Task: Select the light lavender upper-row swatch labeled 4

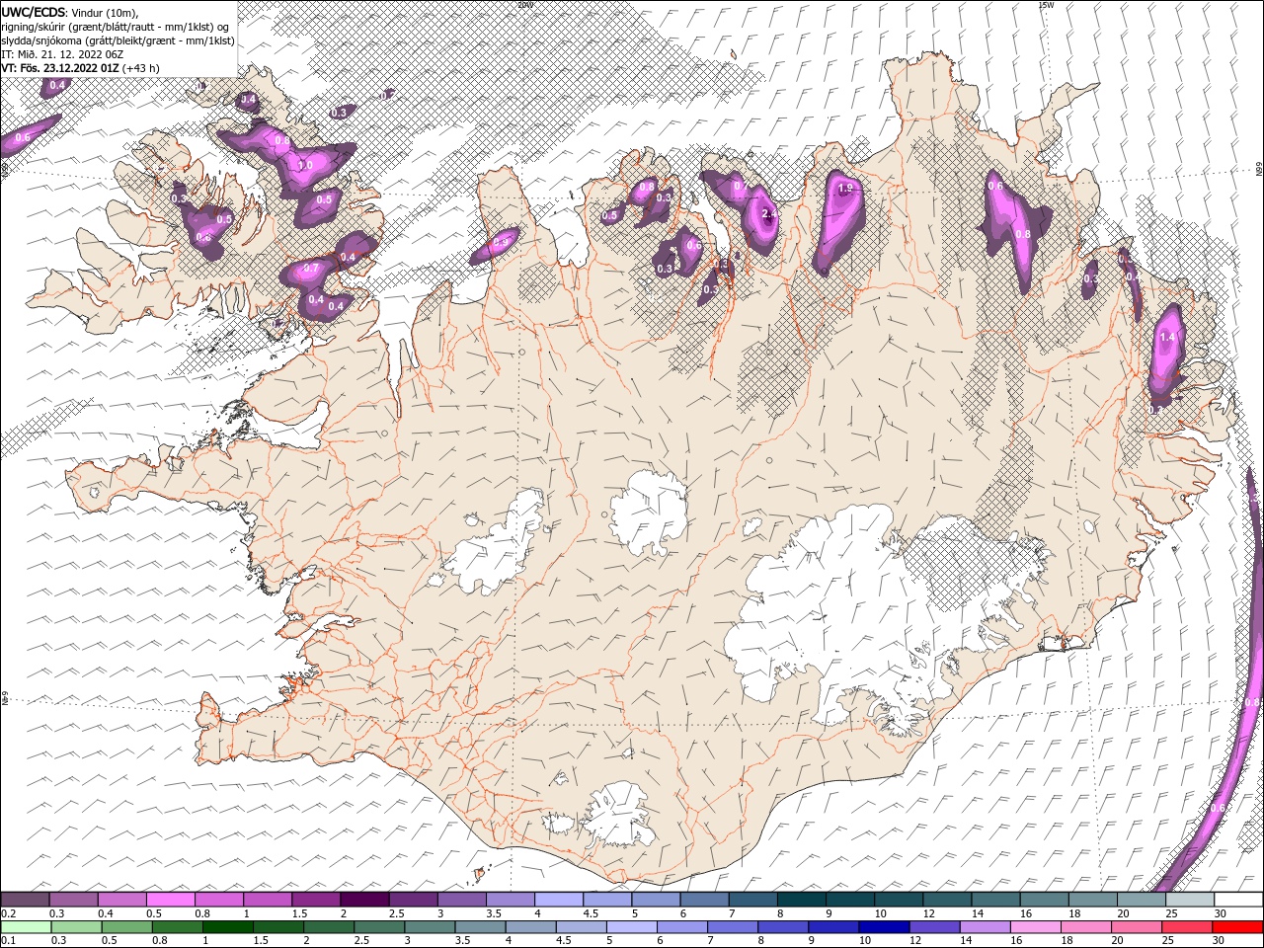Action: tap(558, 900)
